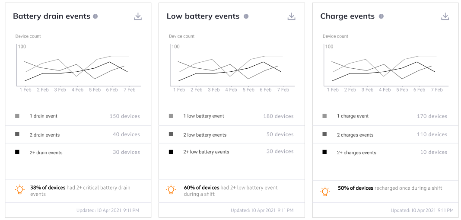Select the 1 low battery event legend row
461x220 pixels.
click(x=232, y=116)
